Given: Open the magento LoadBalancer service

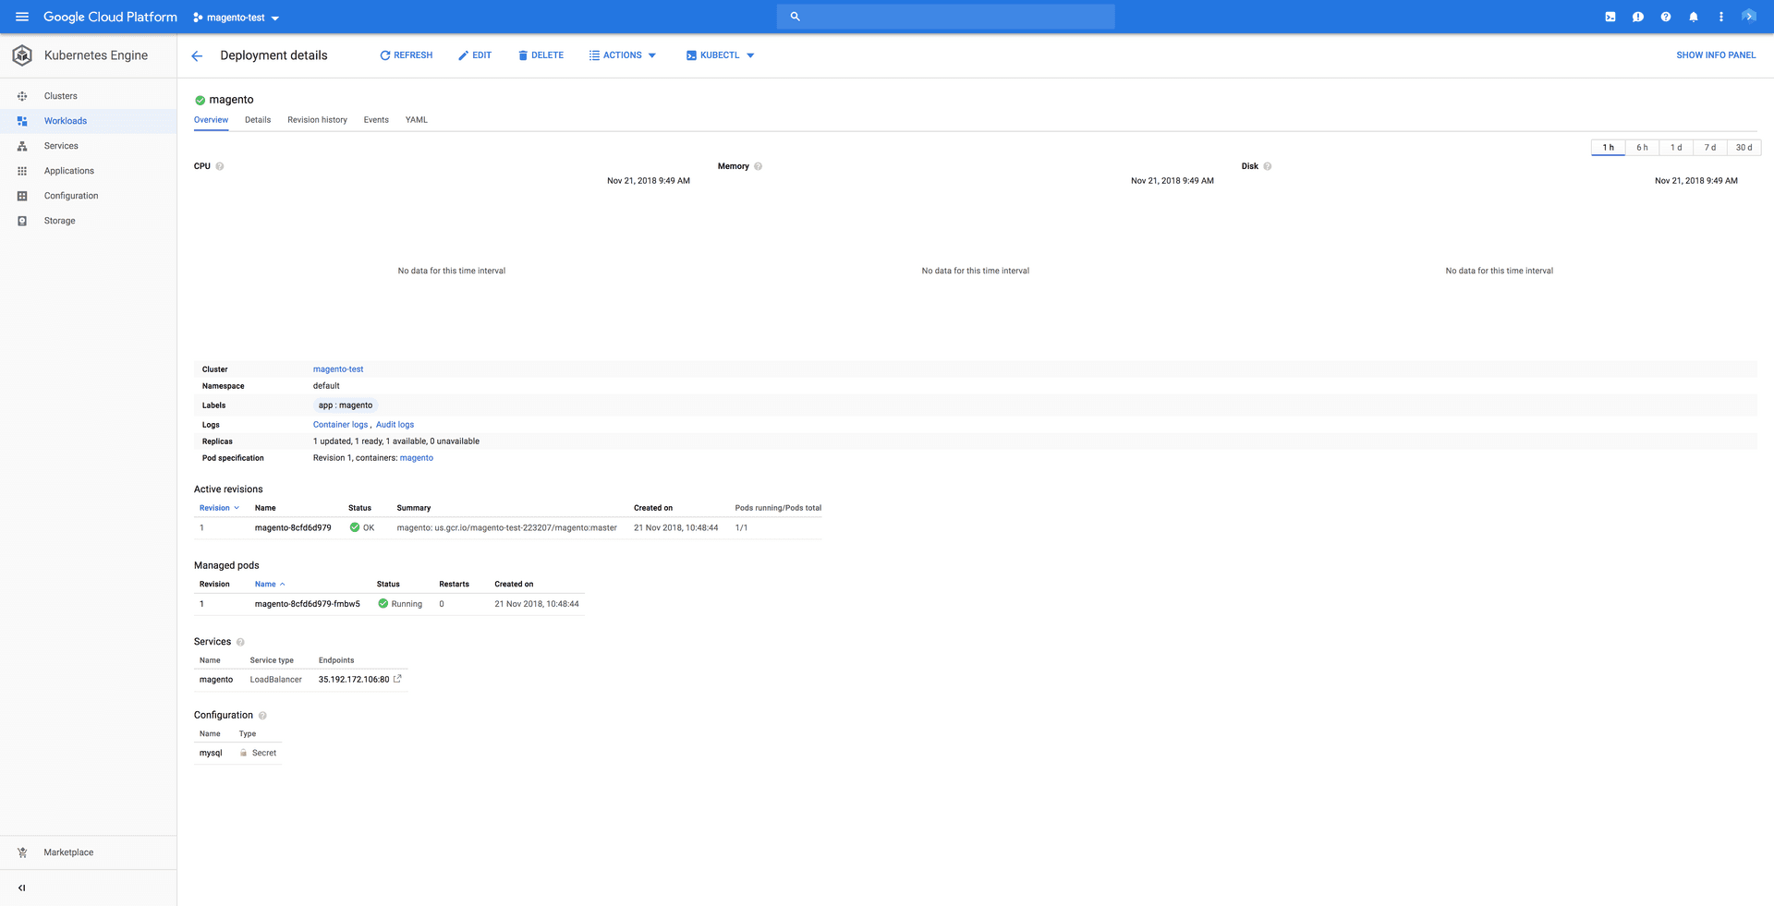Looking at the screenshot, I should [216, 680].
